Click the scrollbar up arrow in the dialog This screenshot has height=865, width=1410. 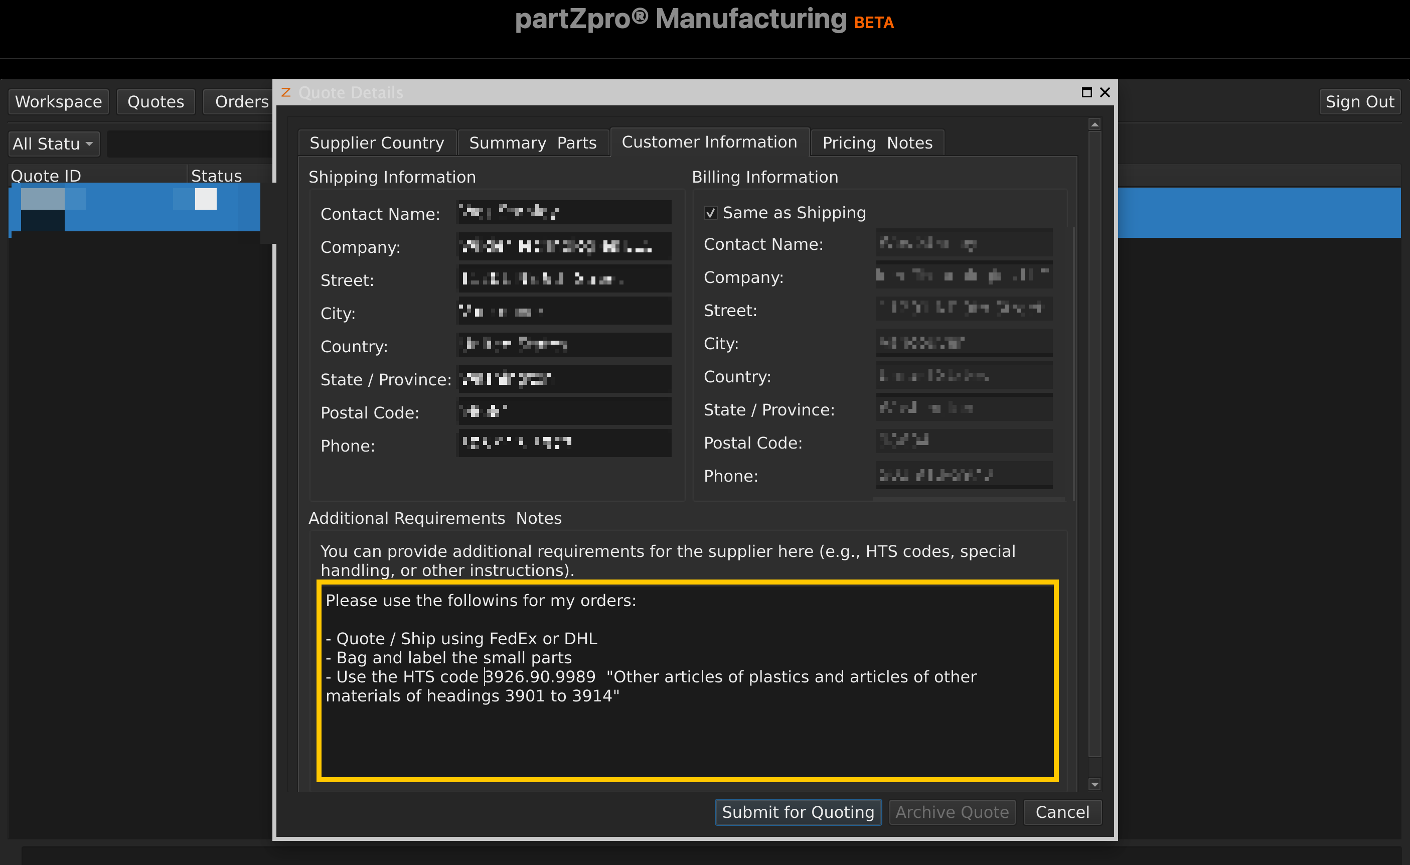pos(1094,123)
